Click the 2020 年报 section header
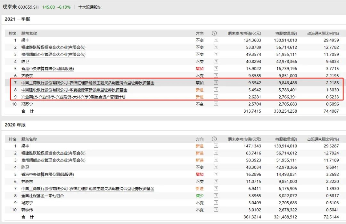Image resolution: width=346 pixels, height=224 pixels. (15, 125)
